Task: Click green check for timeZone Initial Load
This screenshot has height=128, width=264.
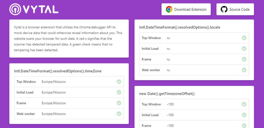Action: pyautogui.click(x=119, y=93)
